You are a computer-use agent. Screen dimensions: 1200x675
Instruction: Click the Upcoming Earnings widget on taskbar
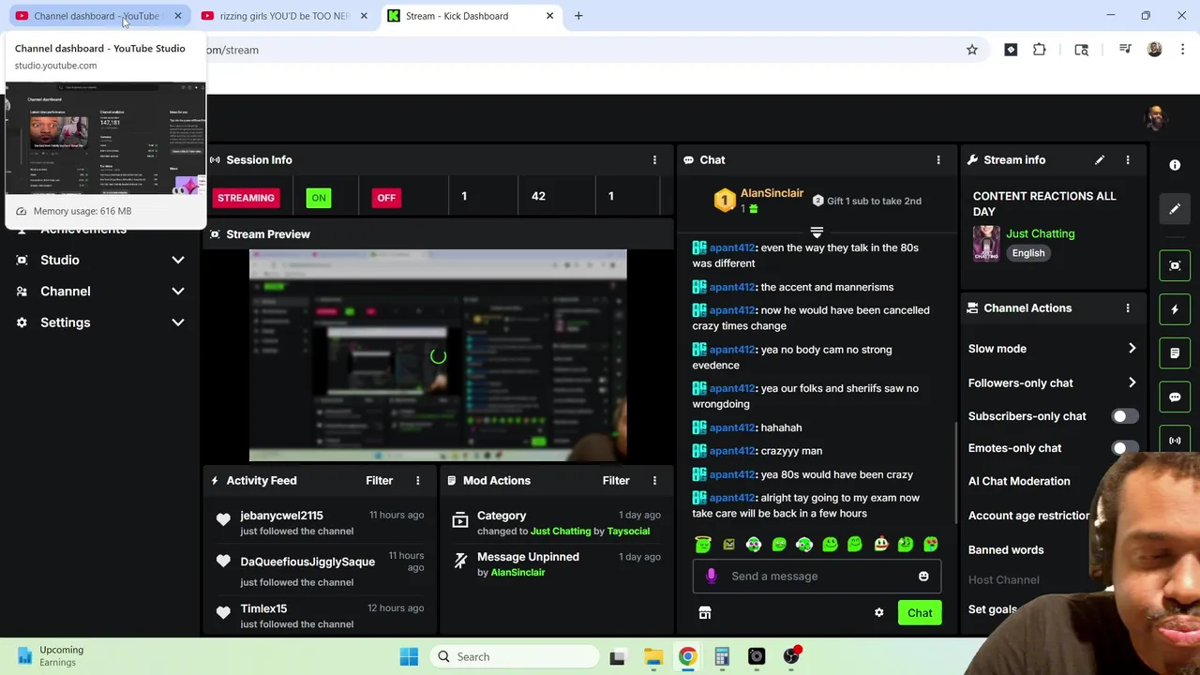[x=52, y=656]
